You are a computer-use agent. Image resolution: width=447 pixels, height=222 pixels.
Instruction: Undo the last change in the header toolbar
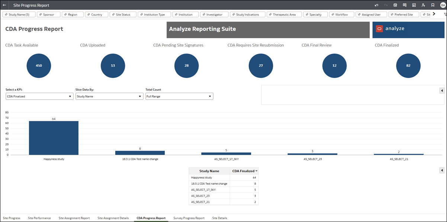coord(376,5)
